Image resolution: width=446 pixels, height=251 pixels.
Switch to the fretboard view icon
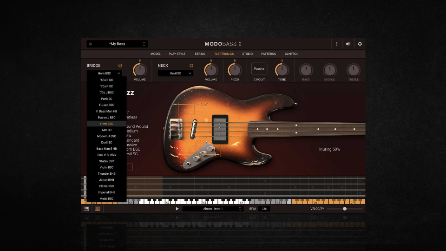[97, 209]
